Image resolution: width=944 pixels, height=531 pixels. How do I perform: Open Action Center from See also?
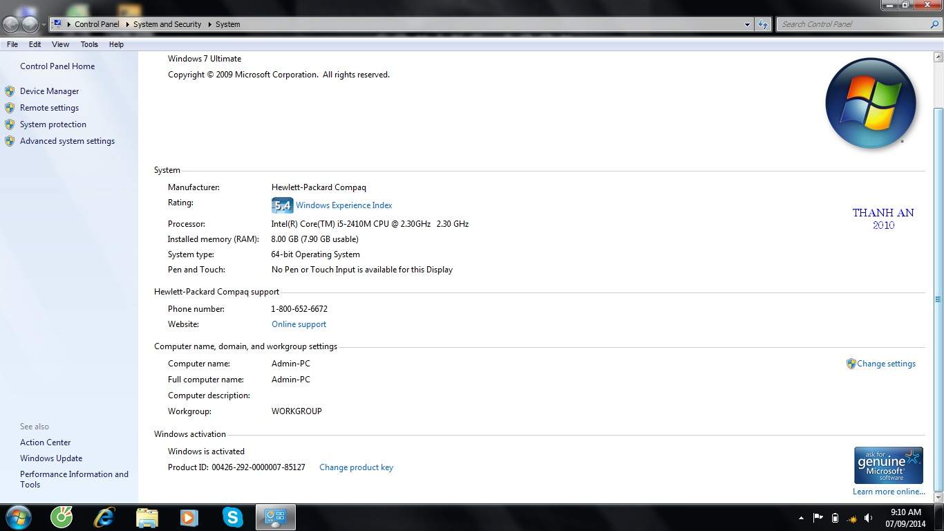[x=45, y=442]
